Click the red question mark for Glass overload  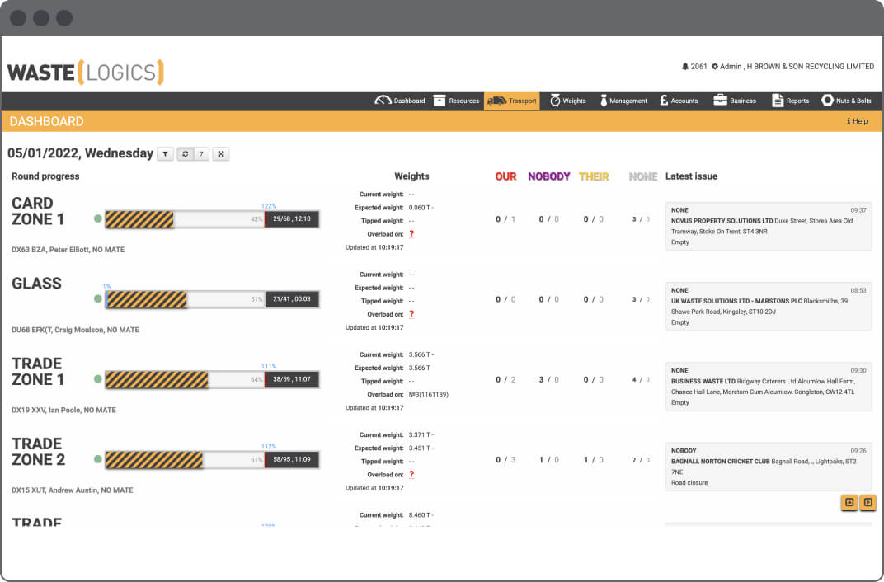(x=411, y=314)
